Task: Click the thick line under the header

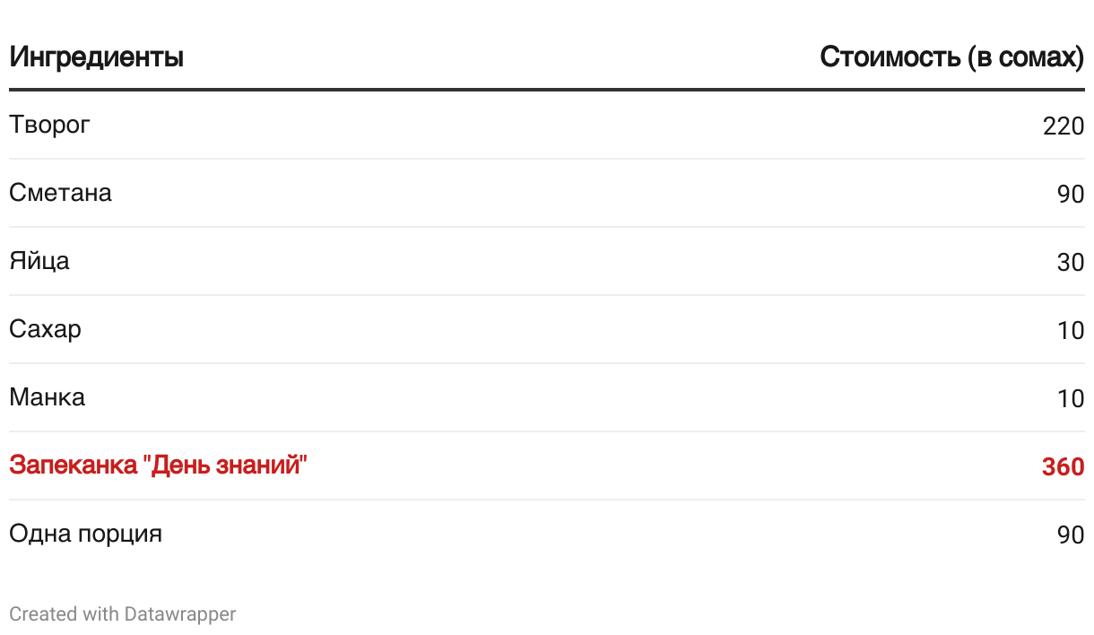Action: point(547,90)
